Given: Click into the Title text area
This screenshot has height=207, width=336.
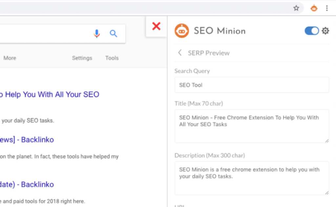Looking at the screenshot, I should tap(251, 126).
